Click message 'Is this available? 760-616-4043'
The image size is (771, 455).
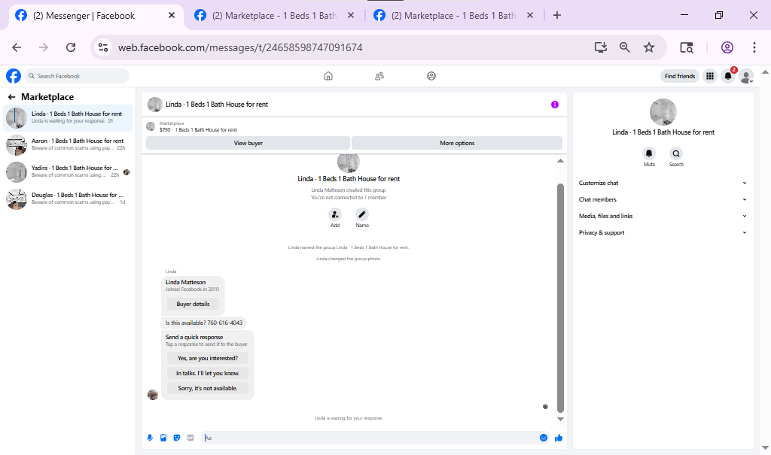point(203,323)
